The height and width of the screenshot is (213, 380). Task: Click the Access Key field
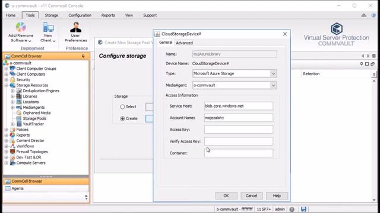(239, 130)
